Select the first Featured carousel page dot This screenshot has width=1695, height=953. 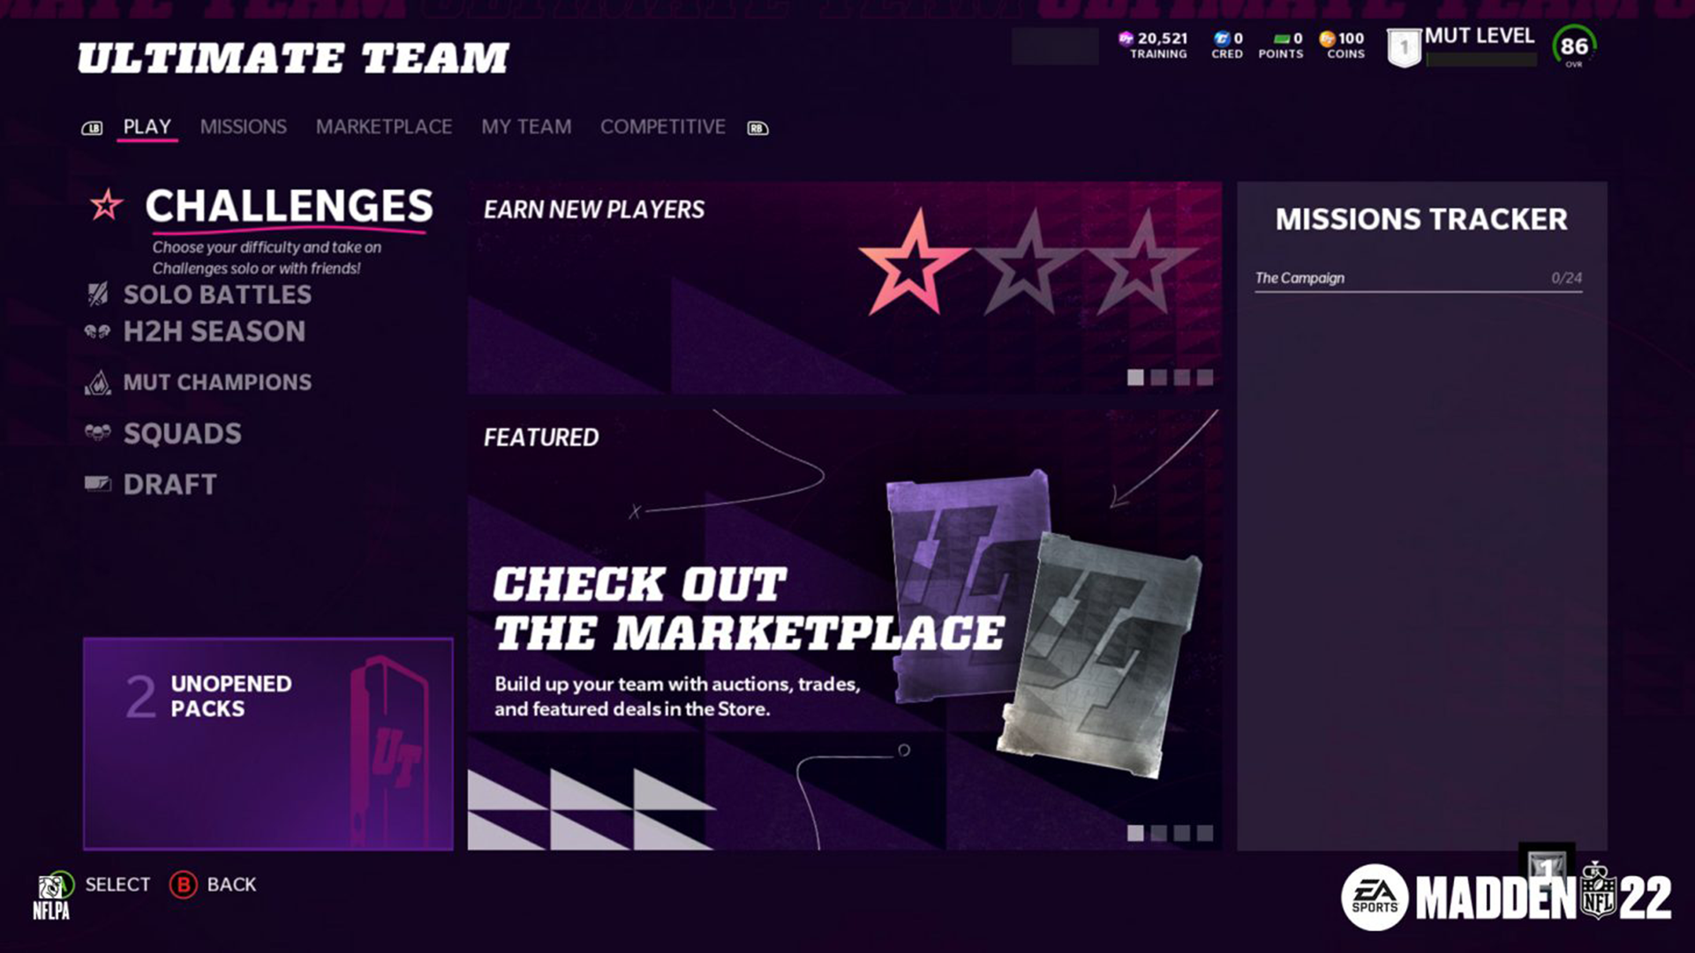(x=1136, y=833)
